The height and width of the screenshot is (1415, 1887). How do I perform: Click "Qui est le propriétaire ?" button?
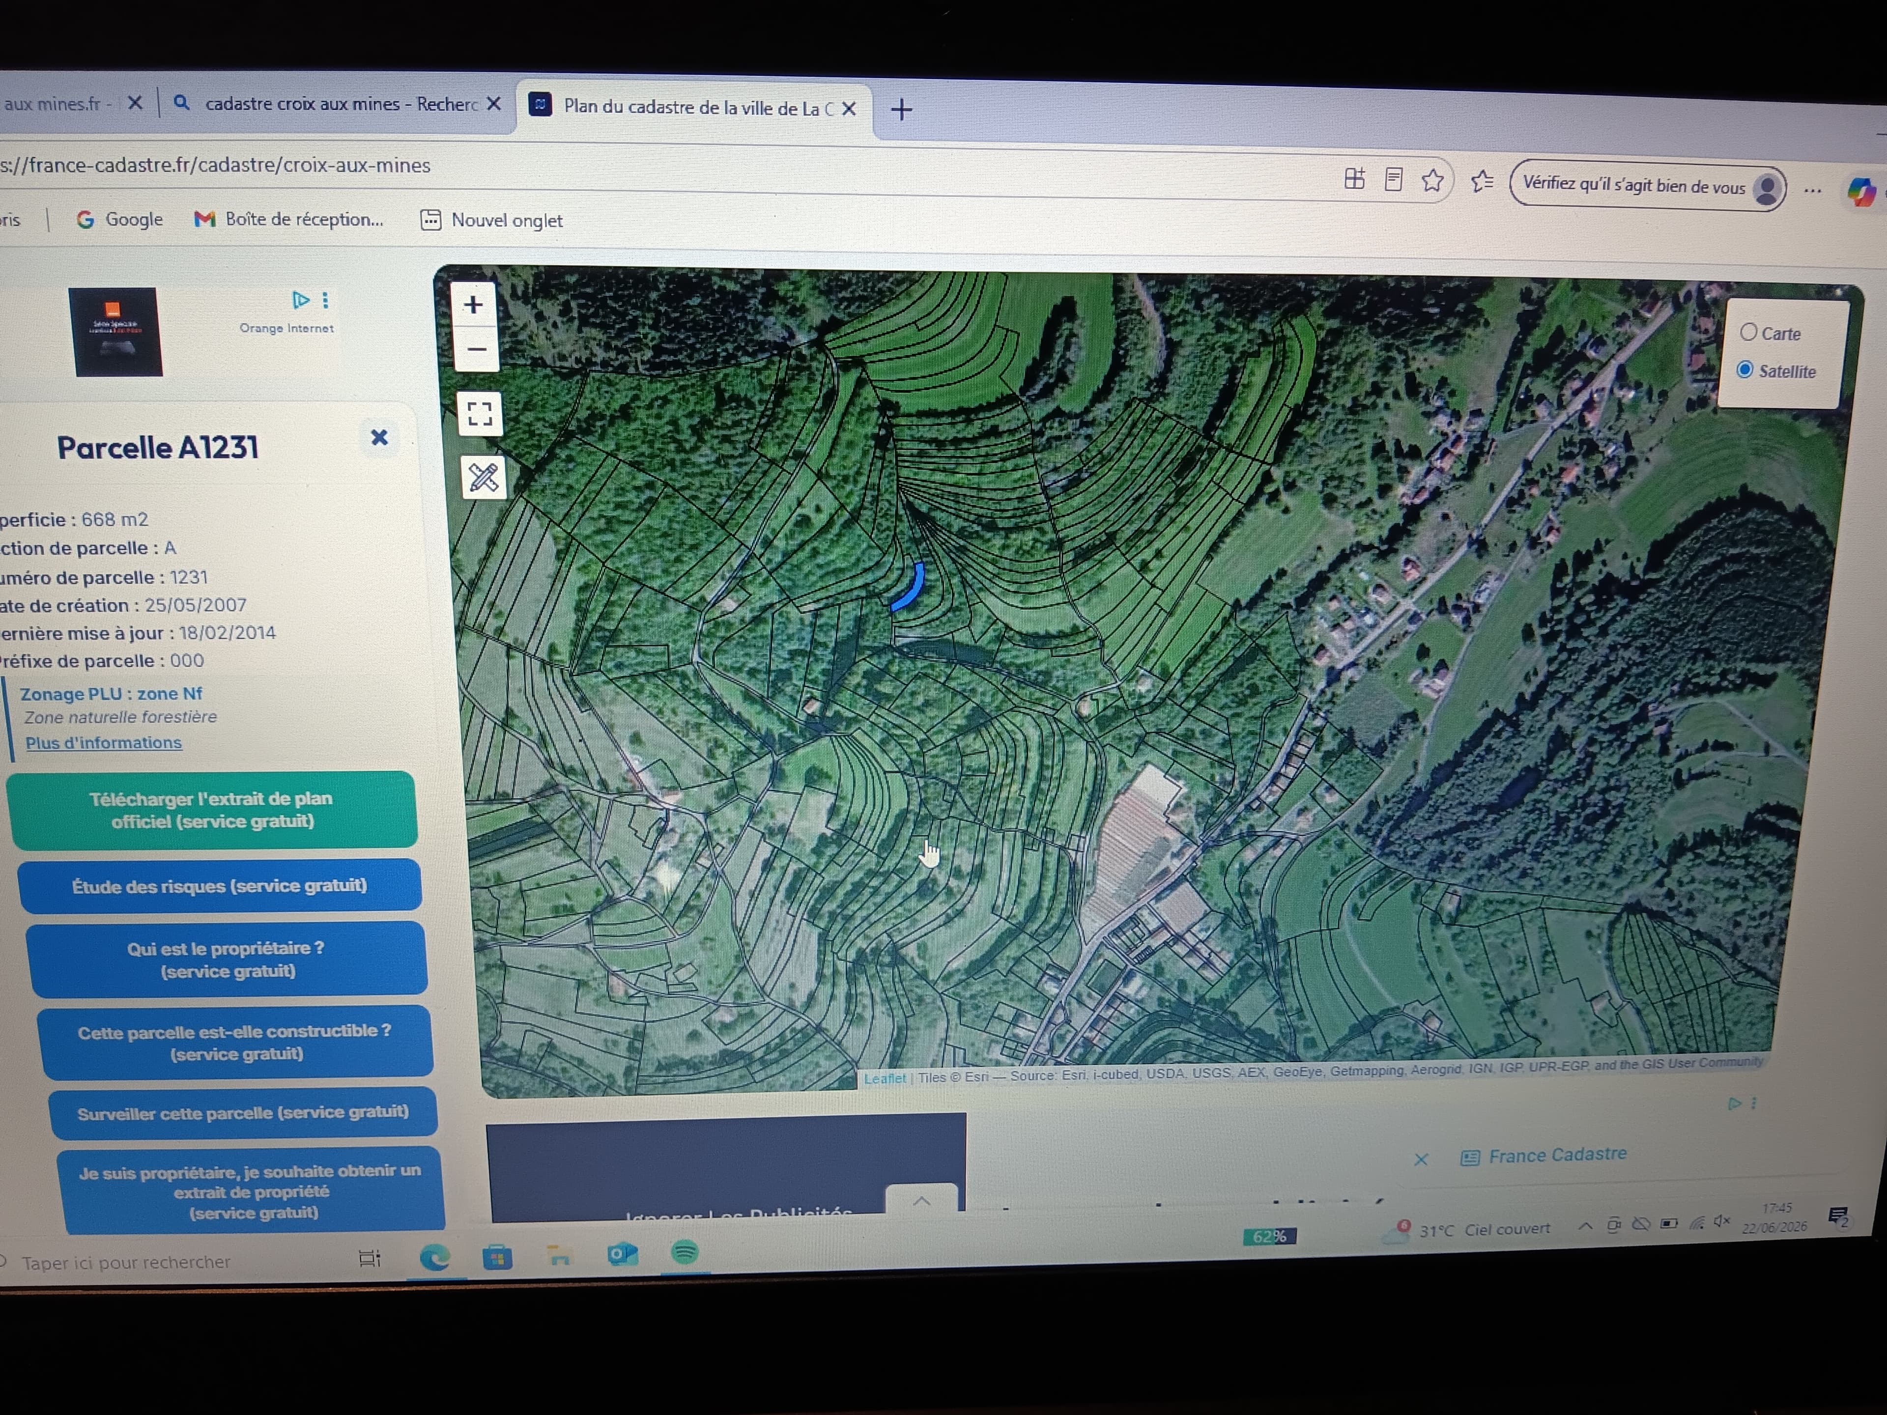click(226, 960)
